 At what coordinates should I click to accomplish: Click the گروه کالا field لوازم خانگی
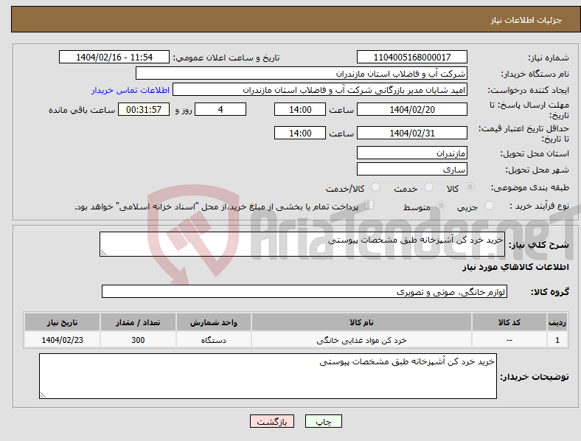(x=305, y=291)
